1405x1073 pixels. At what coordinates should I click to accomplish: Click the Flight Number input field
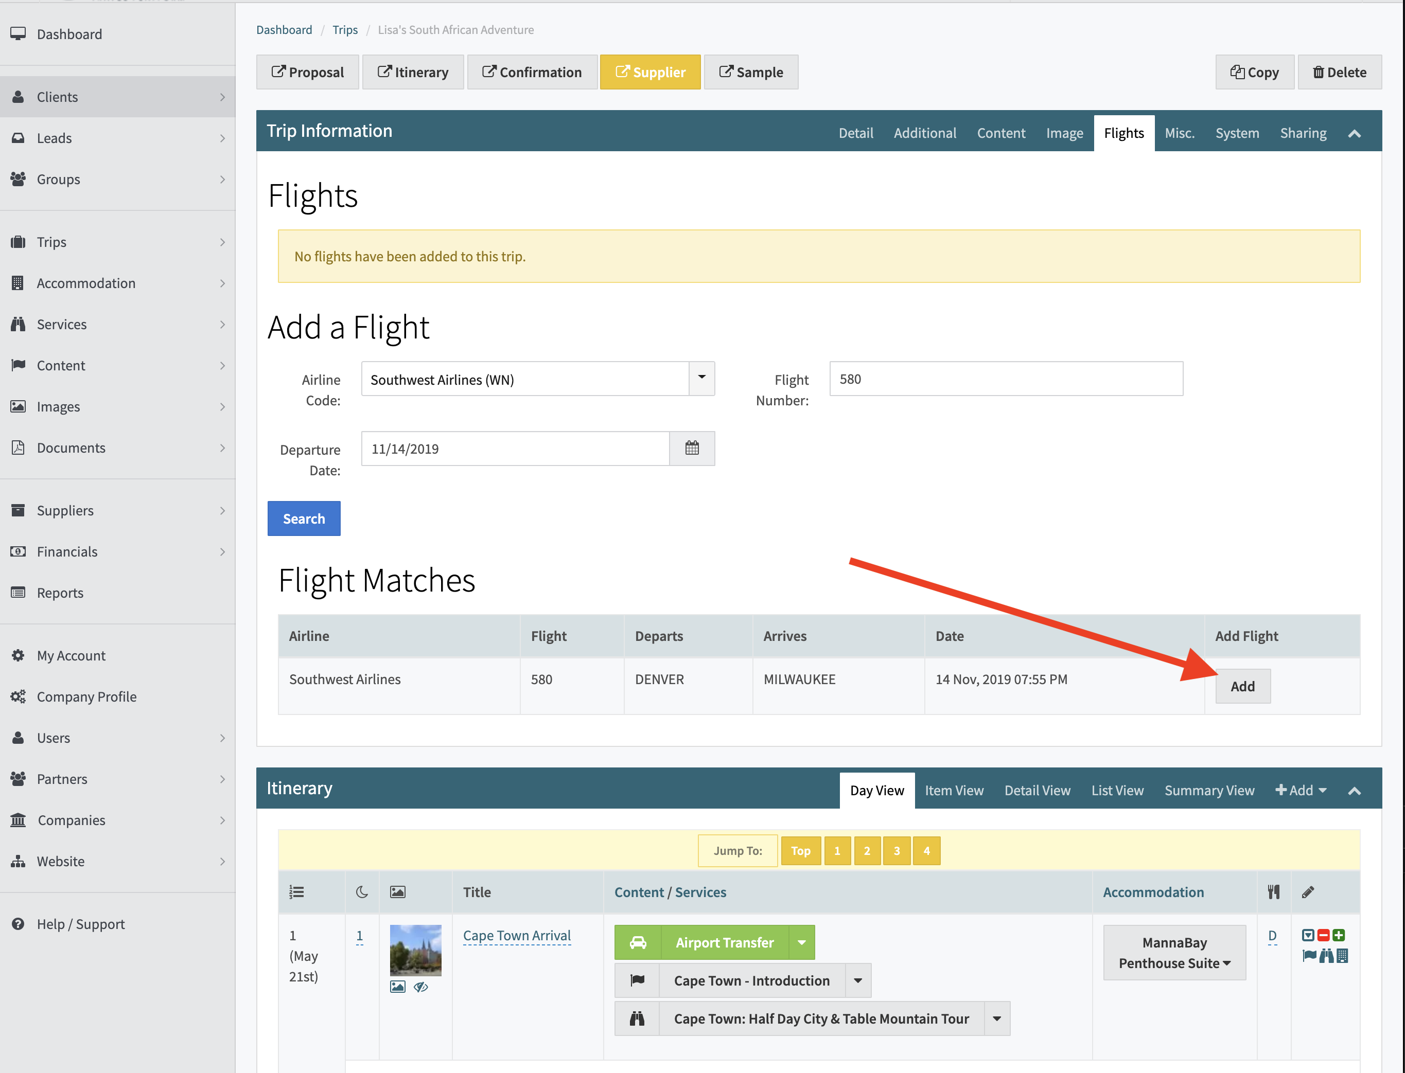click(x=1006, y=379)
